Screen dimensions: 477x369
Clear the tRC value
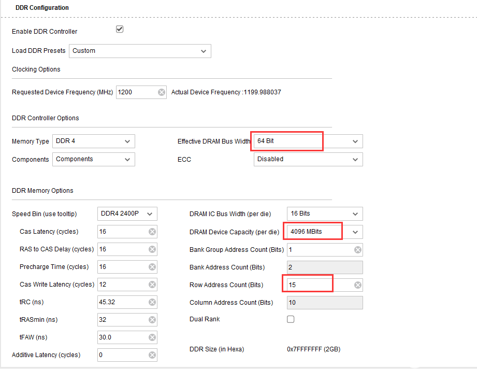pyautogui.click(x=152, y=302)
